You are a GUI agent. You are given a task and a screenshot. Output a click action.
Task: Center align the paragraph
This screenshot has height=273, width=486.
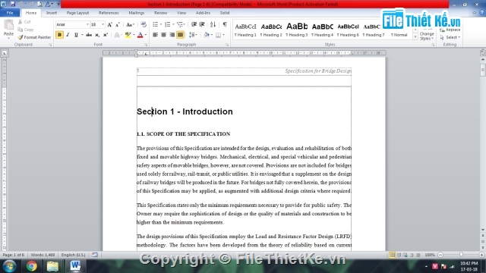tap(164, 35)
